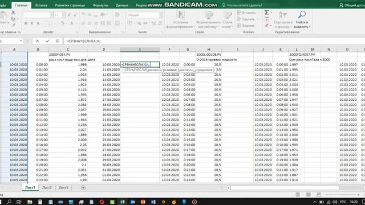365x205 pixels.
Task: Confirm formula with checkmark button
Action: 47,41
